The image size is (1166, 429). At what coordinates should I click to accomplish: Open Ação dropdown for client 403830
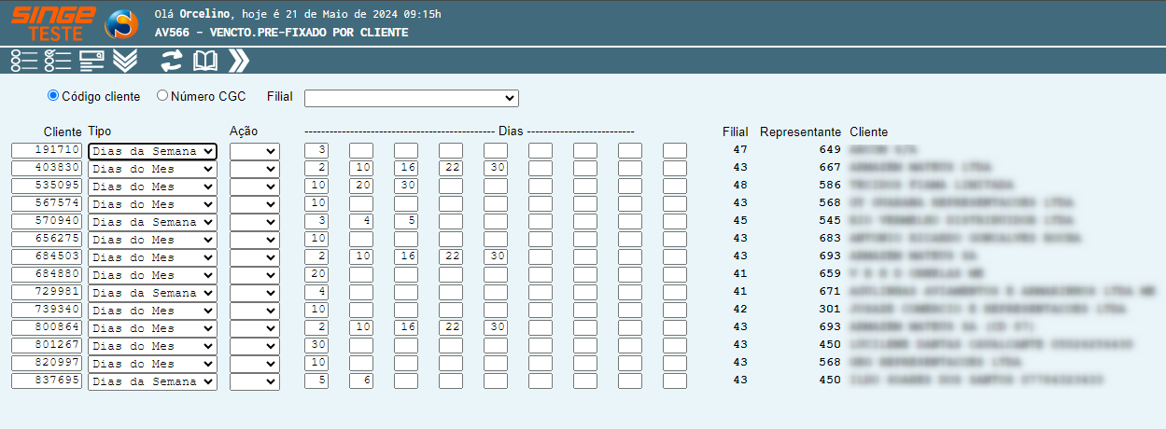(x=254, y=169)
